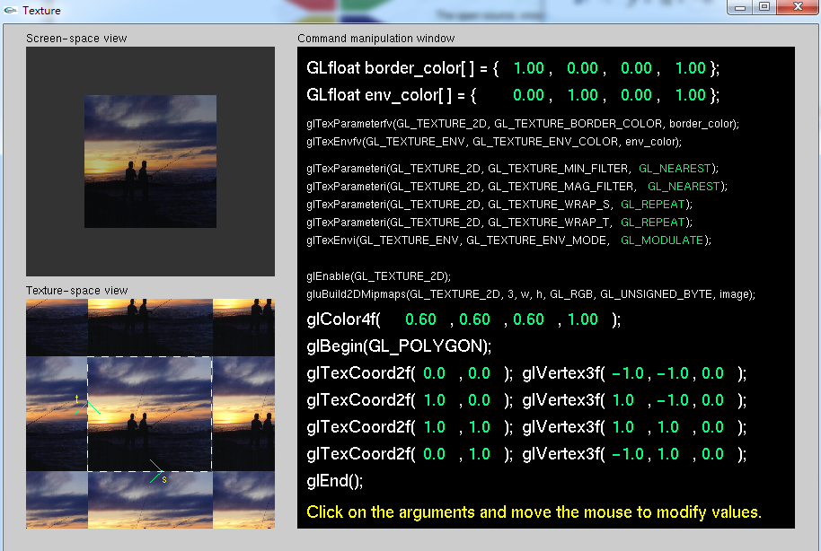Viewport: 821px width, 551px height.
Task: Click x value 1.0 of second glVertex3f
Action: pos(623,400)
